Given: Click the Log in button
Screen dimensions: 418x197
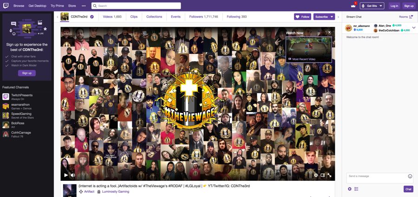Looking at the screenshot, I should tap(394, 6).
